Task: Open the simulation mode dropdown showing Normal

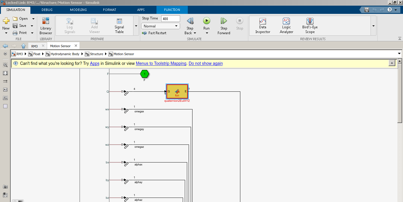Action: 160,26
